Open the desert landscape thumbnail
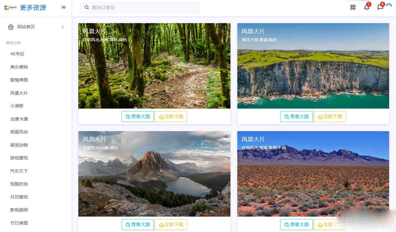Screen dimensions: 396x232 point(313,174)
